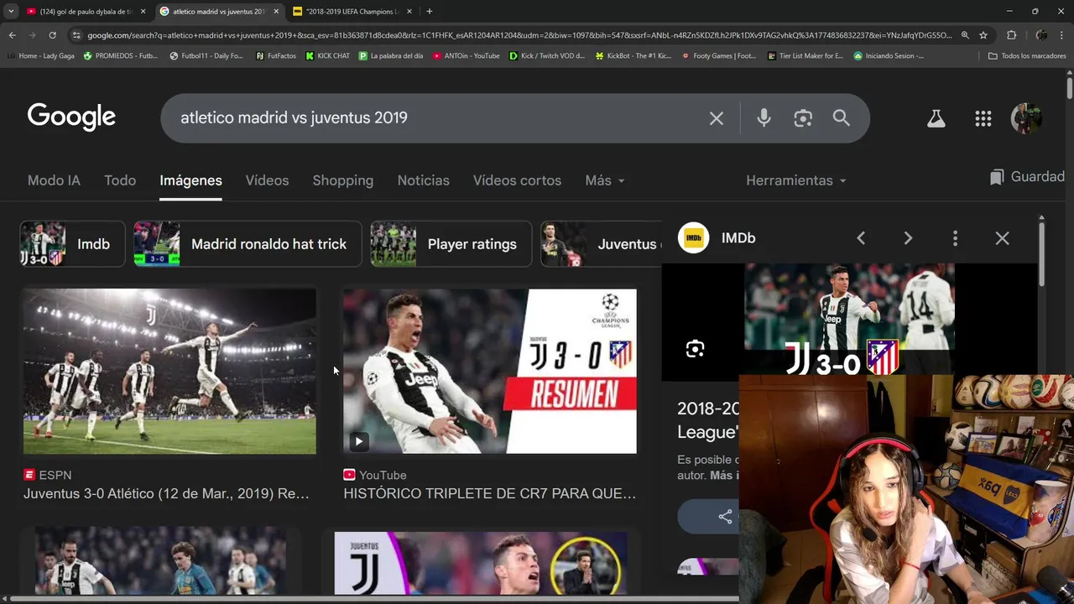This screenshot has width=1074, height=604.
Task: Share the previewed image
Action: coord(724,517)
